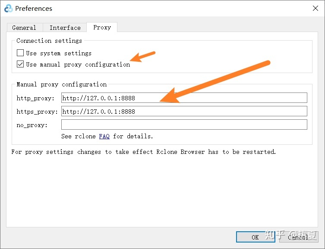Click inside the http_proxy address field
The image size is (325, 249).
[184, 98]
